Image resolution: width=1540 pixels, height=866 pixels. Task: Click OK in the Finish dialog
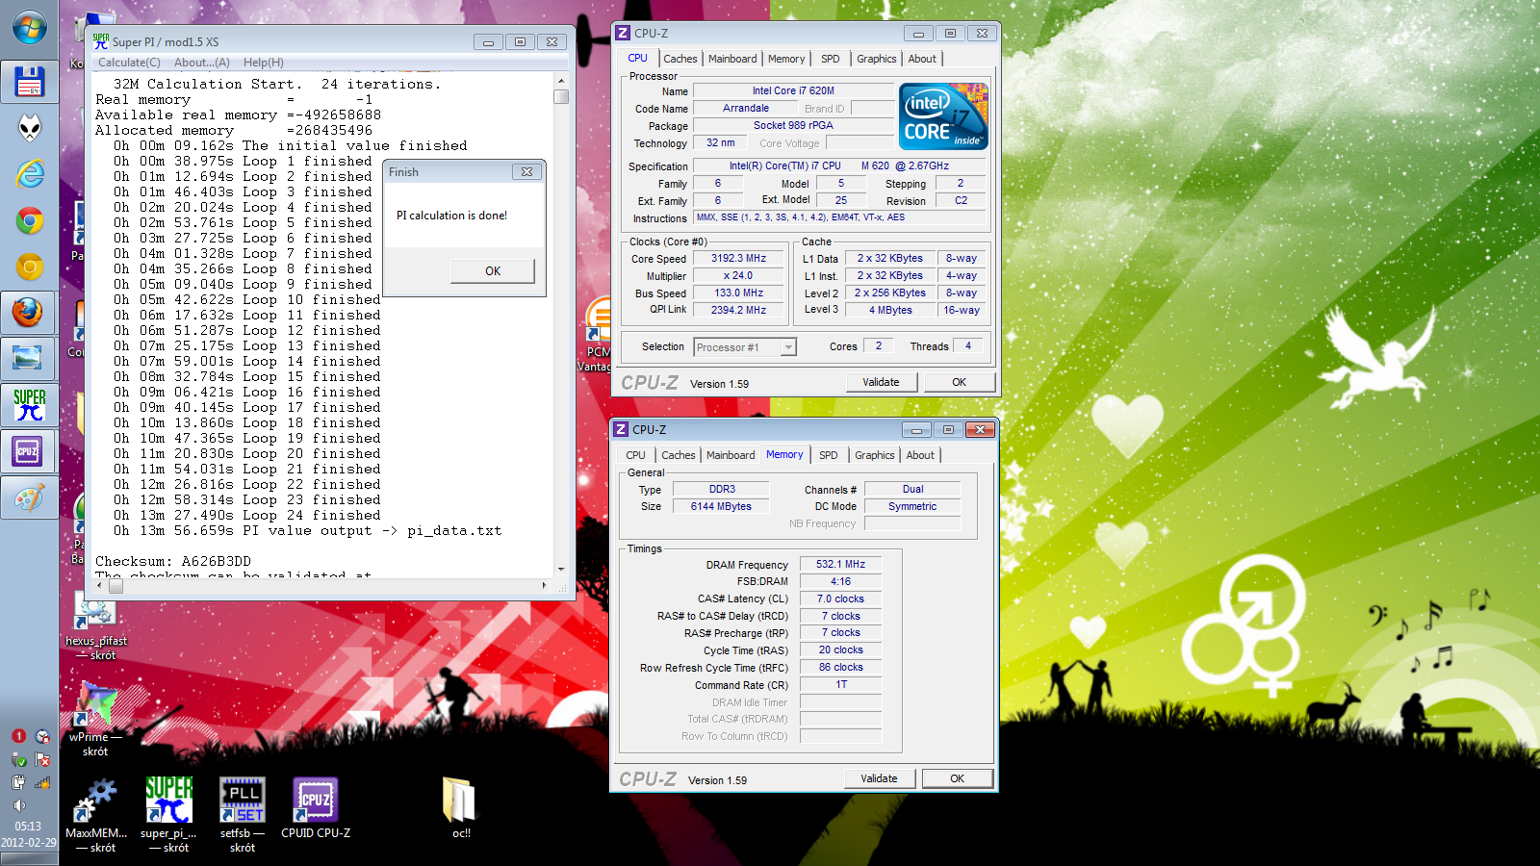pyautogui.click(x=493, y=271)
